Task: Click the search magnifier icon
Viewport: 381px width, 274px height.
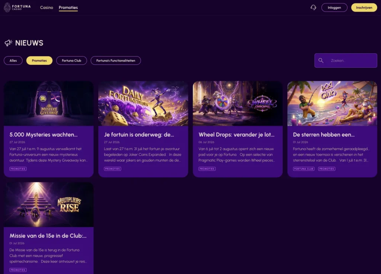Action: pyautogui.click(x=321, y=61)
